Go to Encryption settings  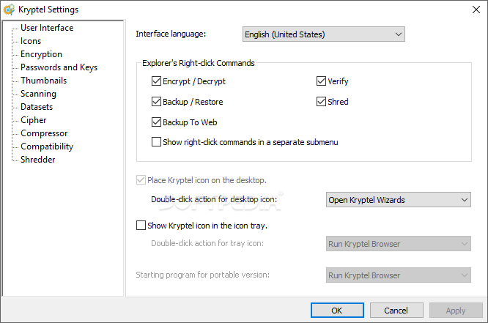click(x=41, y=54)
